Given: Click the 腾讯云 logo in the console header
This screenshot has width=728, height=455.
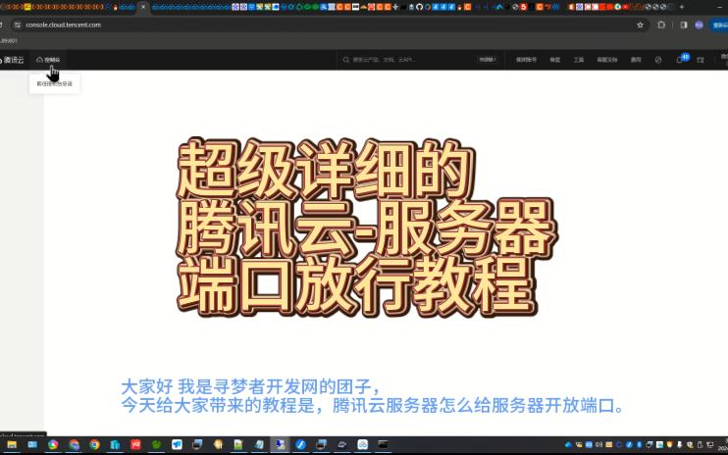Looking at the screenshot, I should tap(12, 60).
